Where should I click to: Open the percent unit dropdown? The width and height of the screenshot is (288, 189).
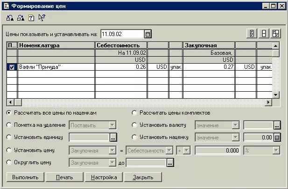[276, 151]
